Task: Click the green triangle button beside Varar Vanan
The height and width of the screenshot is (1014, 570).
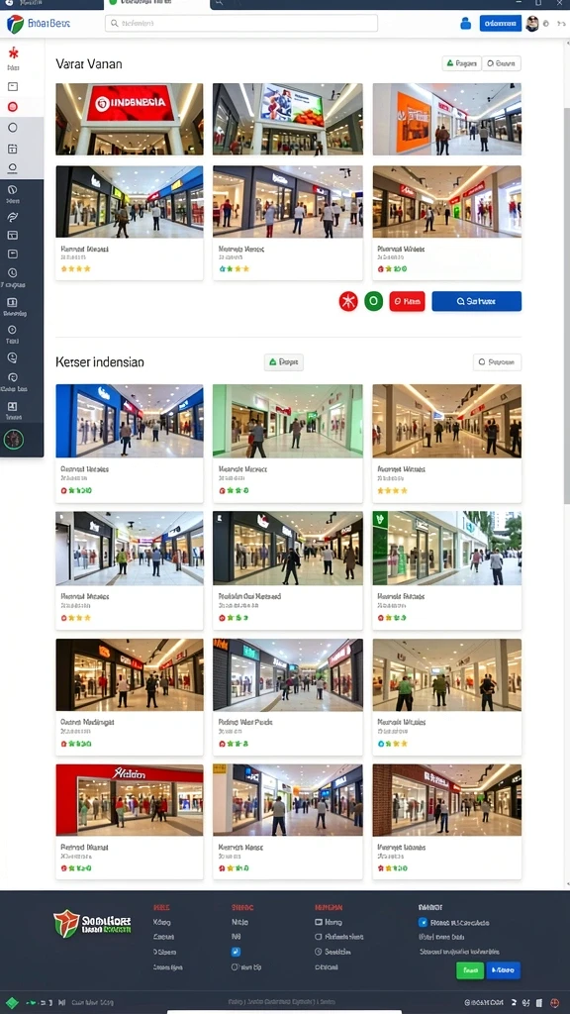Action: 461,63
